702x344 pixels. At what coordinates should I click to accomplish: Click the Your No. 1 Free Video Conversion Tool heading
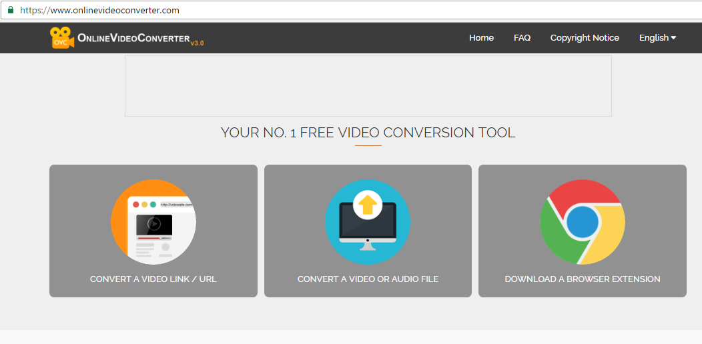(x=368, y=133)
